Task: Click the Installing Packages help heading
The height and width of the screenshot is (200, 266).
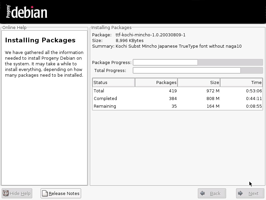Action: [x=40, y=40]
